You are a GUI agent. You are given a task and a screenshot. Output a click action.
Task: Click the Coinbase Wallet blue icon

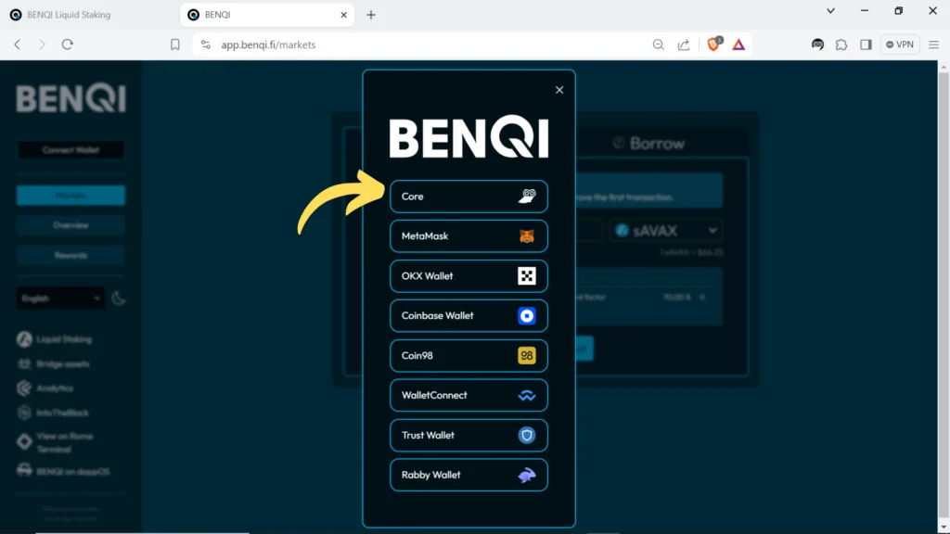click(526, 316)
